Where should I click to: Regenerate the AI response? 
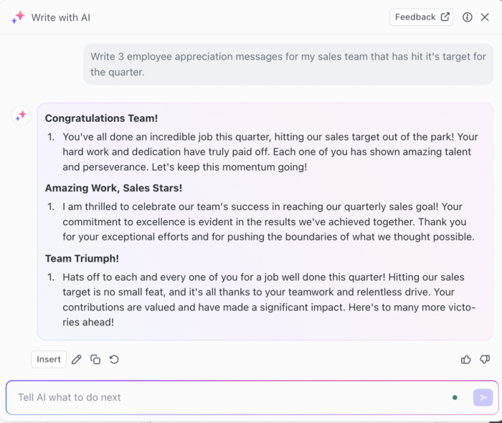[x=114, y=360]
